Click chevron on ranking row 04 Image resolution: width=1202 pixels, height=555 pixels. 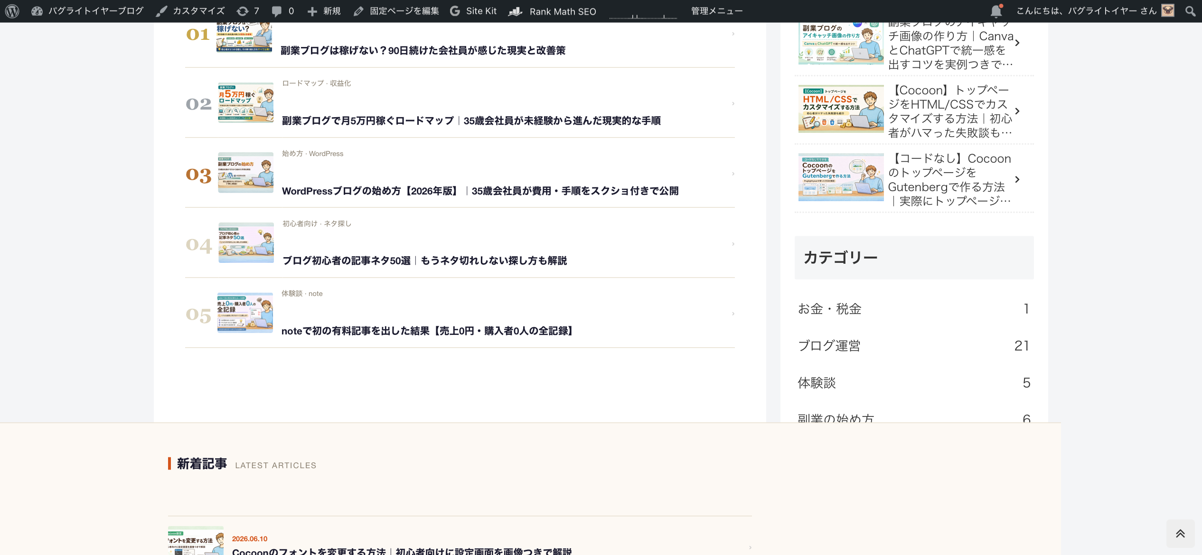click(x=733, y=244)
